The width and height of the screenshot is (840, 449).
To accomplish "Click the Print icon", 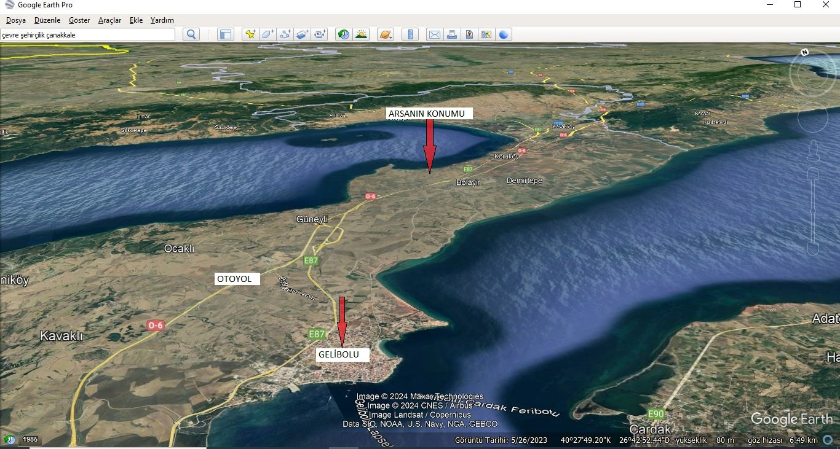I will [x=452, y=35].
